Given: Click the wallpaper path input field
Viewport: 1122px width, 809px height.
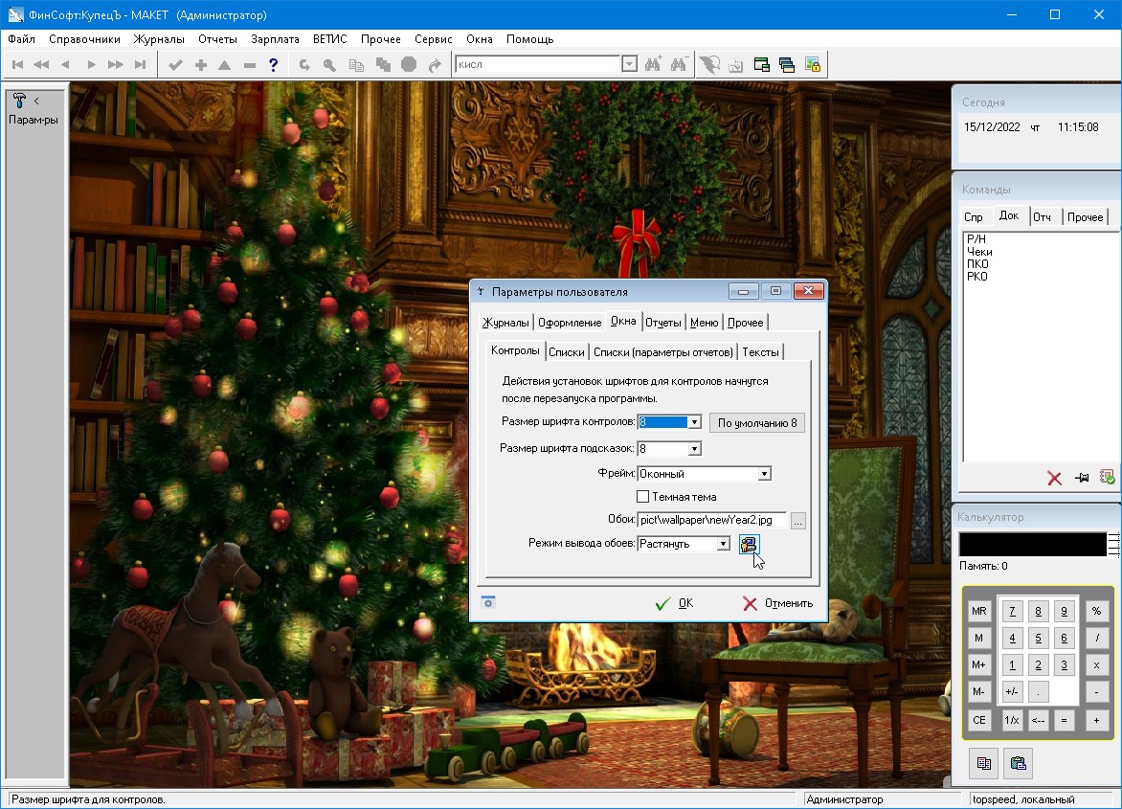Looking at the screenshot, I should point(711,520).
